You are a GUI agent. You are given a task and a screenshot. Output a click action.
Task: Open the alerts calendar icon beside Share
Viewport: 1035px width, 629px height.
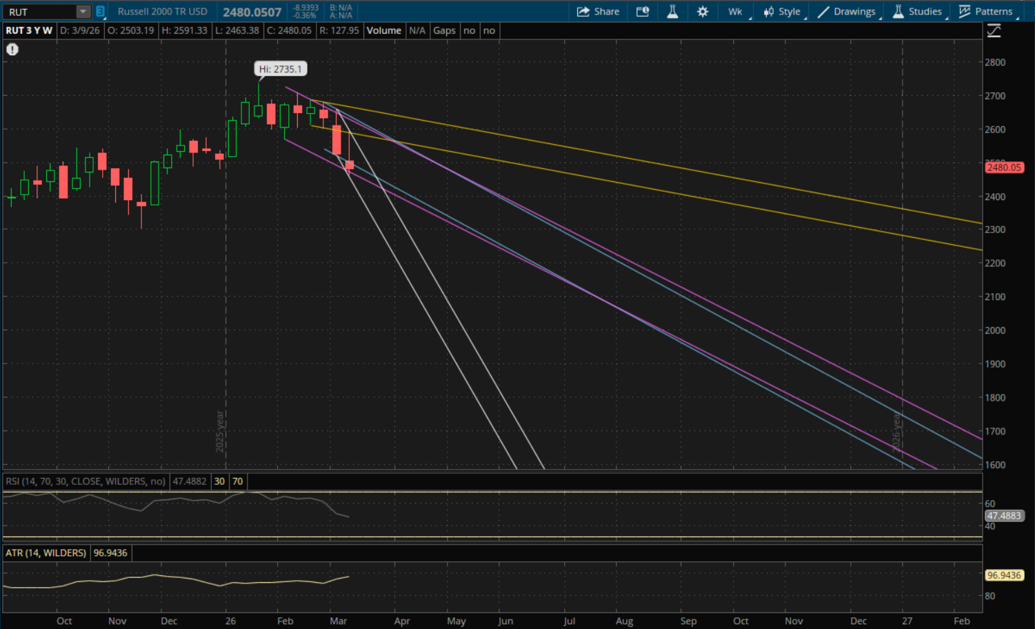643,12
